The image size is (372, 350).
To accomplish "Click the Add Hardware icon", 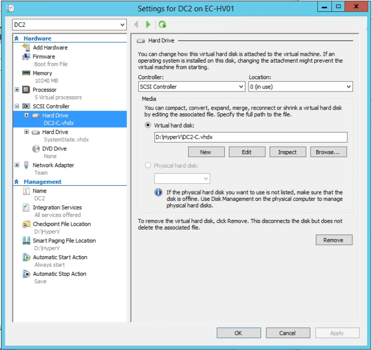I will pyautogui.click(x=26, y=47).
